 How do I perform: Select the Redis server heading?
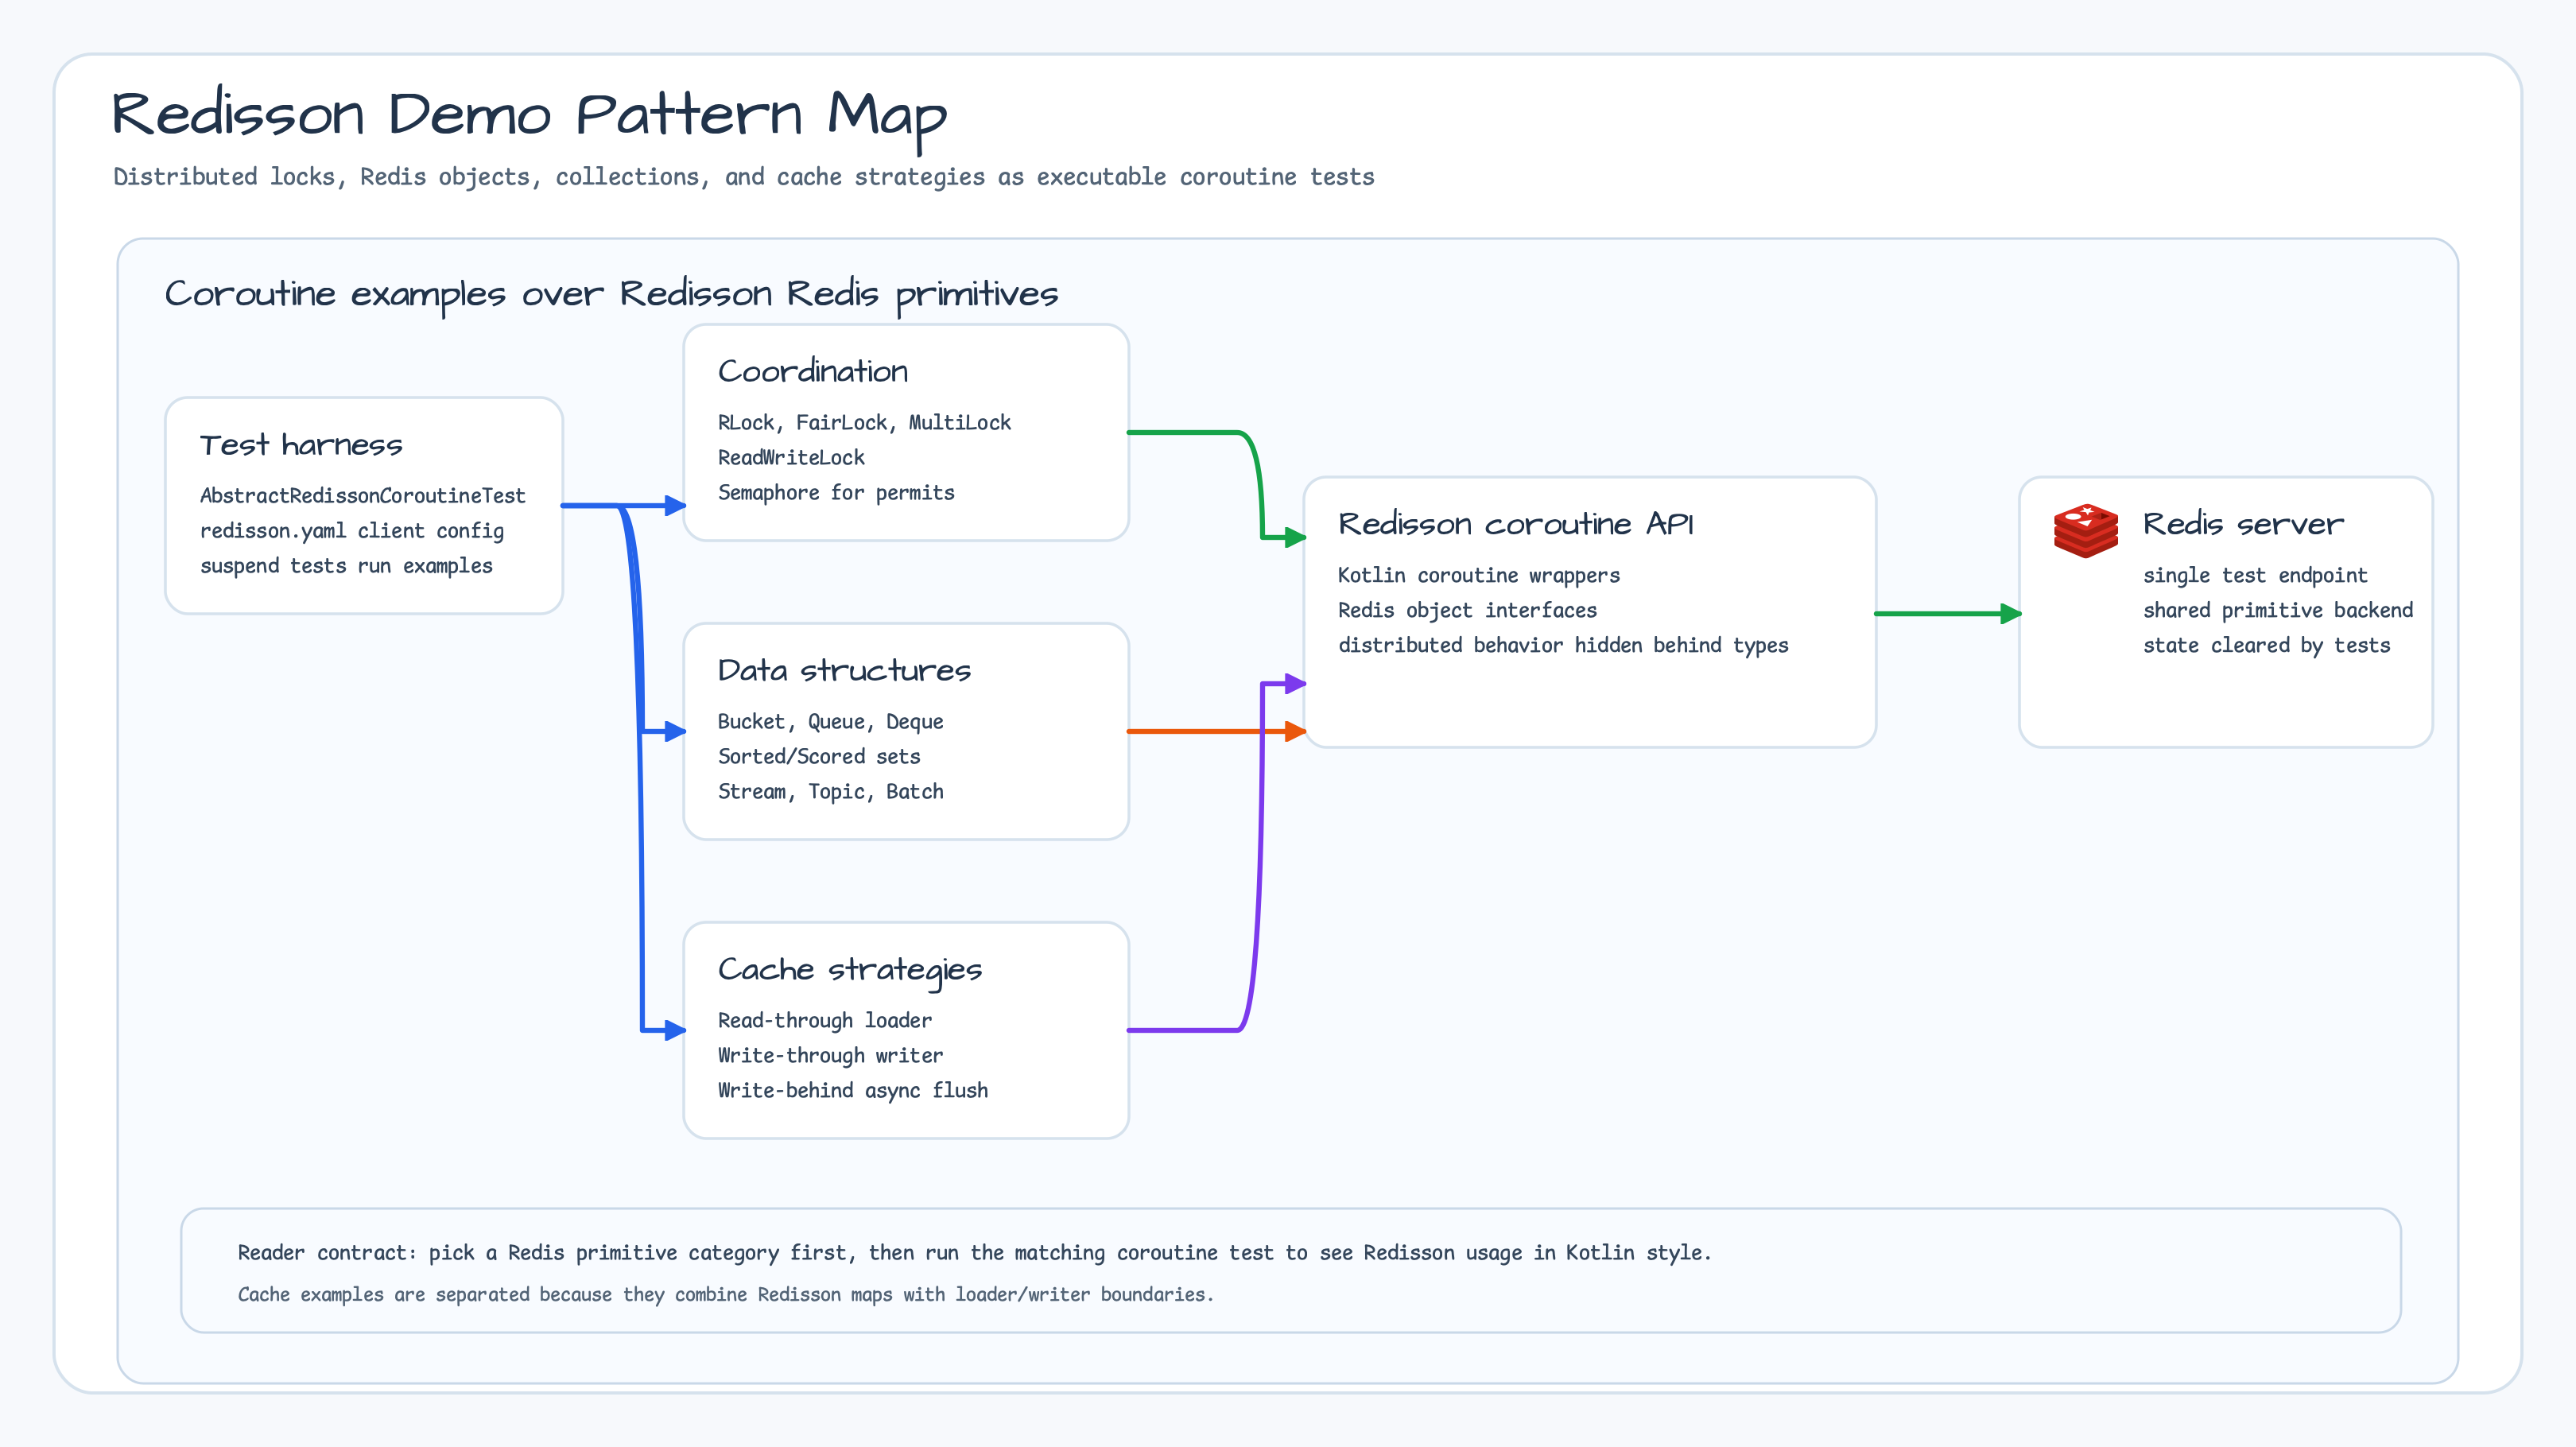coord(2243,524)
